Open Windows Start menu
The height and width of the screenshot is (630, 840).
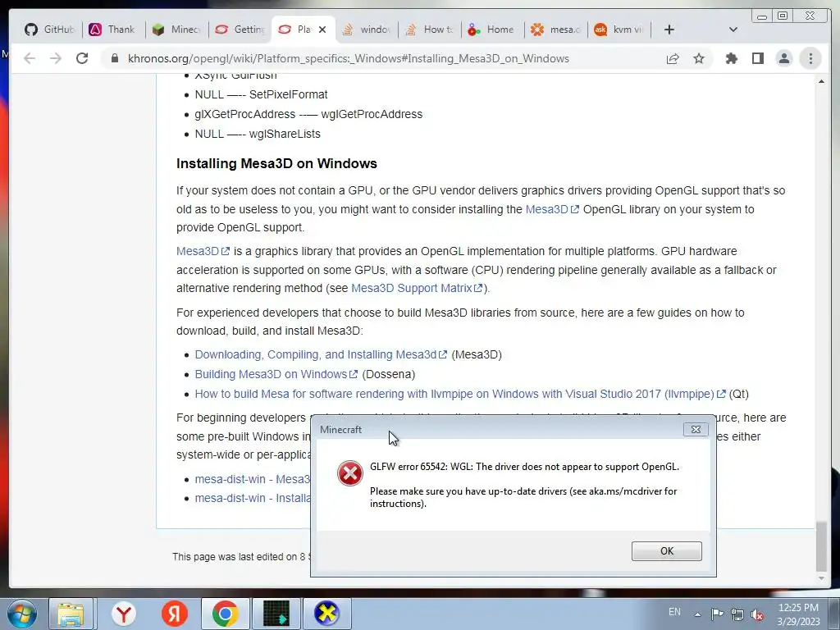(x=22, y=614)
